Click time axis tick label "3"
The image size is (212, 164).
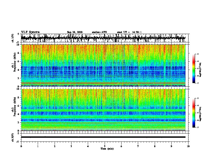coord(71,146)
